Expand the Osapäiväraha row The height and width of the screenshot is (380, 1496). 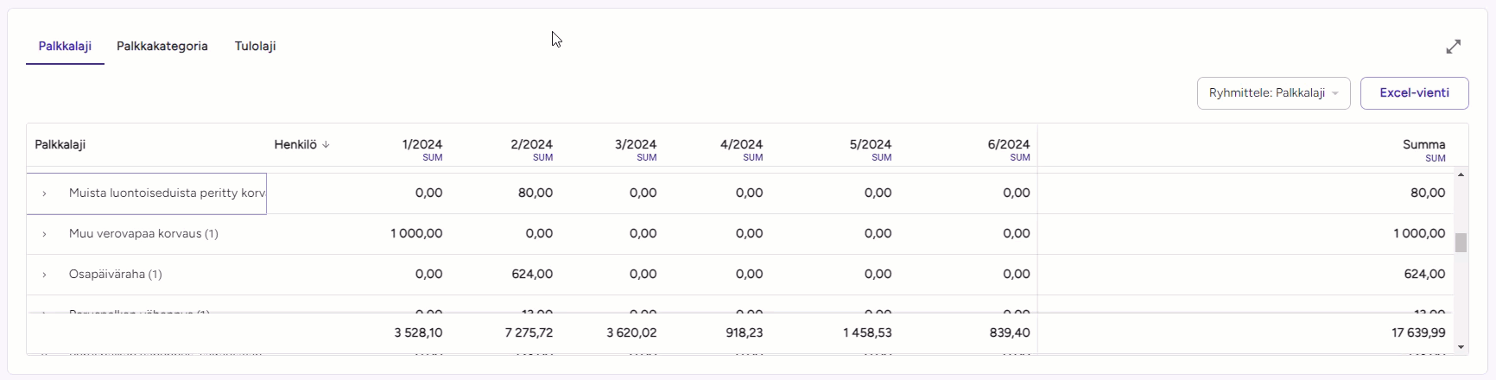point(44,275)
